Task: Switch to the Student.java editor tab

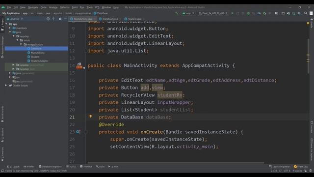Action: pos(134,19)
